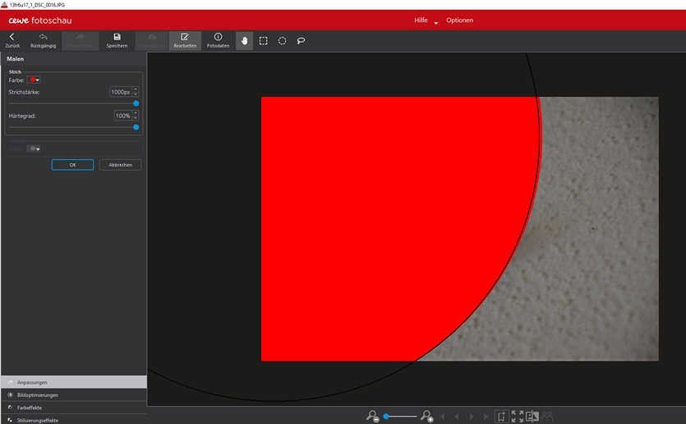The height and width of the screenshot is (424, 686).
Task: Click the zoom out magnifier icon
Action: (373, 417)
